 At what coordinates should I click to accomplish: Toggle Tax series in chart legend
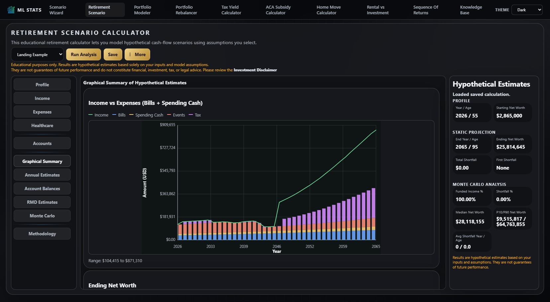tap(195, 115)
